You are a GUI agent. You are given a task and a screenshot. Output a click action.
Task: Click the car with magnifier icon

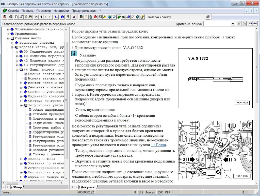click(x=128, y=17)
